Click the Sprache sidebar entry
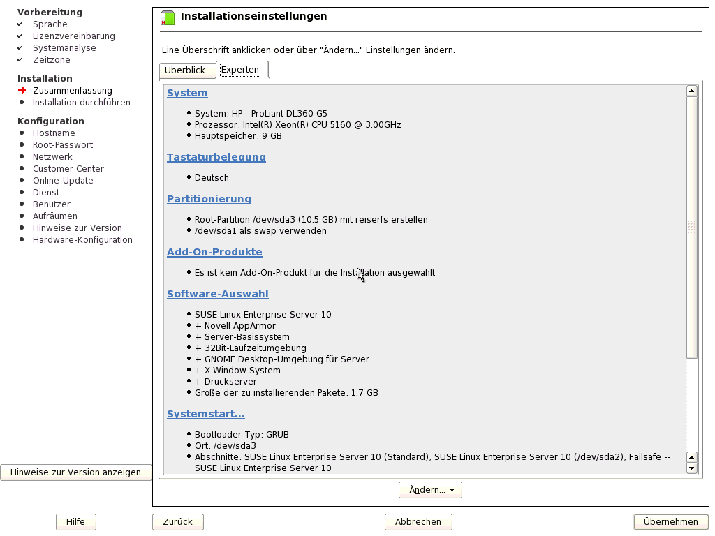715x536 pixels. click(50, 24)
